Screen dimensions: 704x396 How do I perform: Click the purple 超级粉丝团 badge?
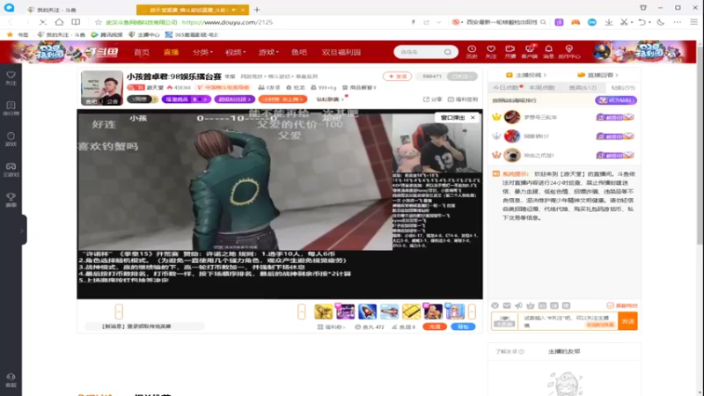pyautogui.click(x=234, y=99)
